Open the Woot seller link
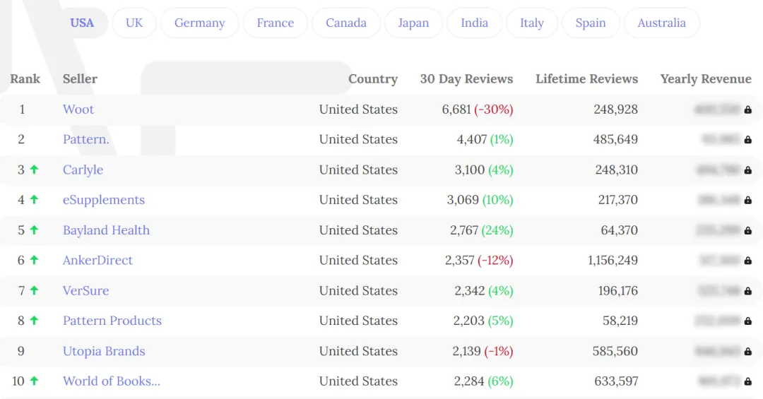763x399 pixels. [x=78, y=109]
